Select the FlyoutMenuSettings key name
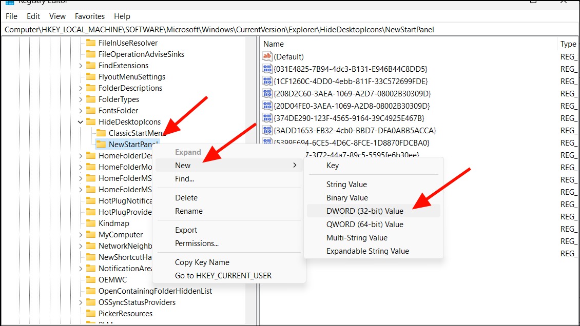 [132, 77]
